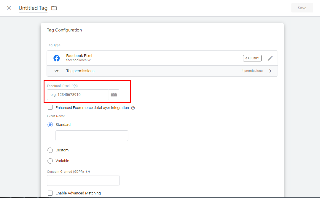The image size is (320, 198).
Task: Click the Facebook logo icon in Tag Type
Action: pos(57,58)
